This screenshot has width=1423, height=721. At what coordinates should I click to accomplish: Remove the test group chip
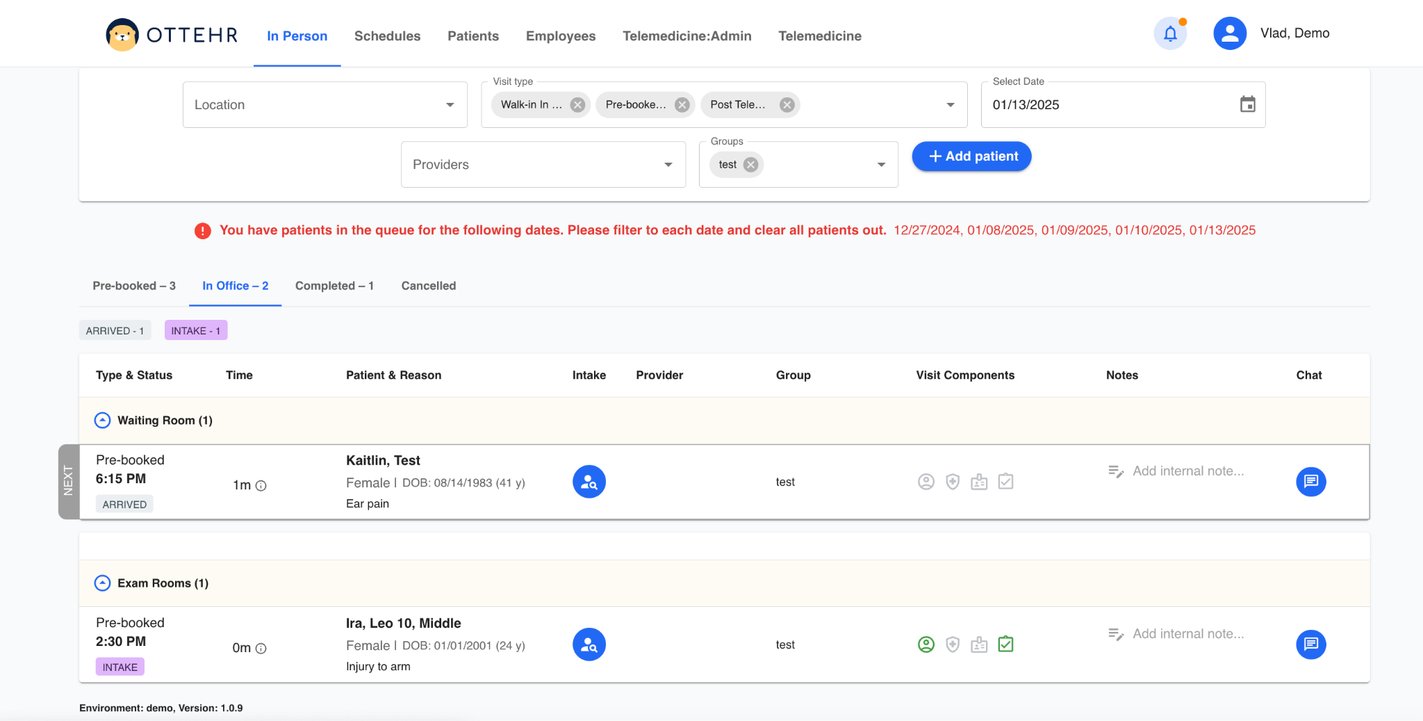point(750,165)
